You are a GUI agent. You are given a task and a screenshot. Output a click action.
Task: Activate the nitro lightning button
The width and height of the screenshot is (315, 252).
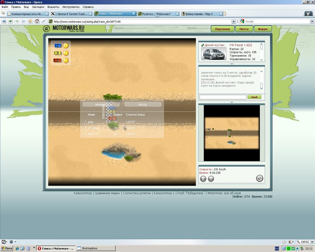[x=203, y=178]
